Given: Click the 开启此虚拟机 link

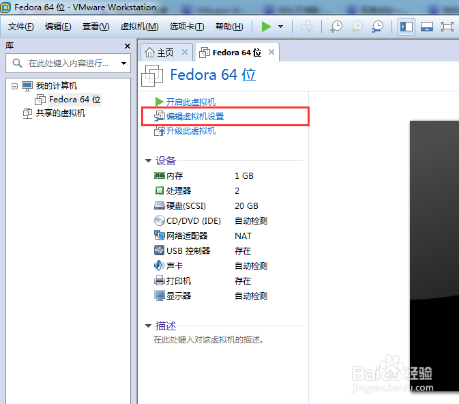Looking at the screenshot, I should click(191, 102).
